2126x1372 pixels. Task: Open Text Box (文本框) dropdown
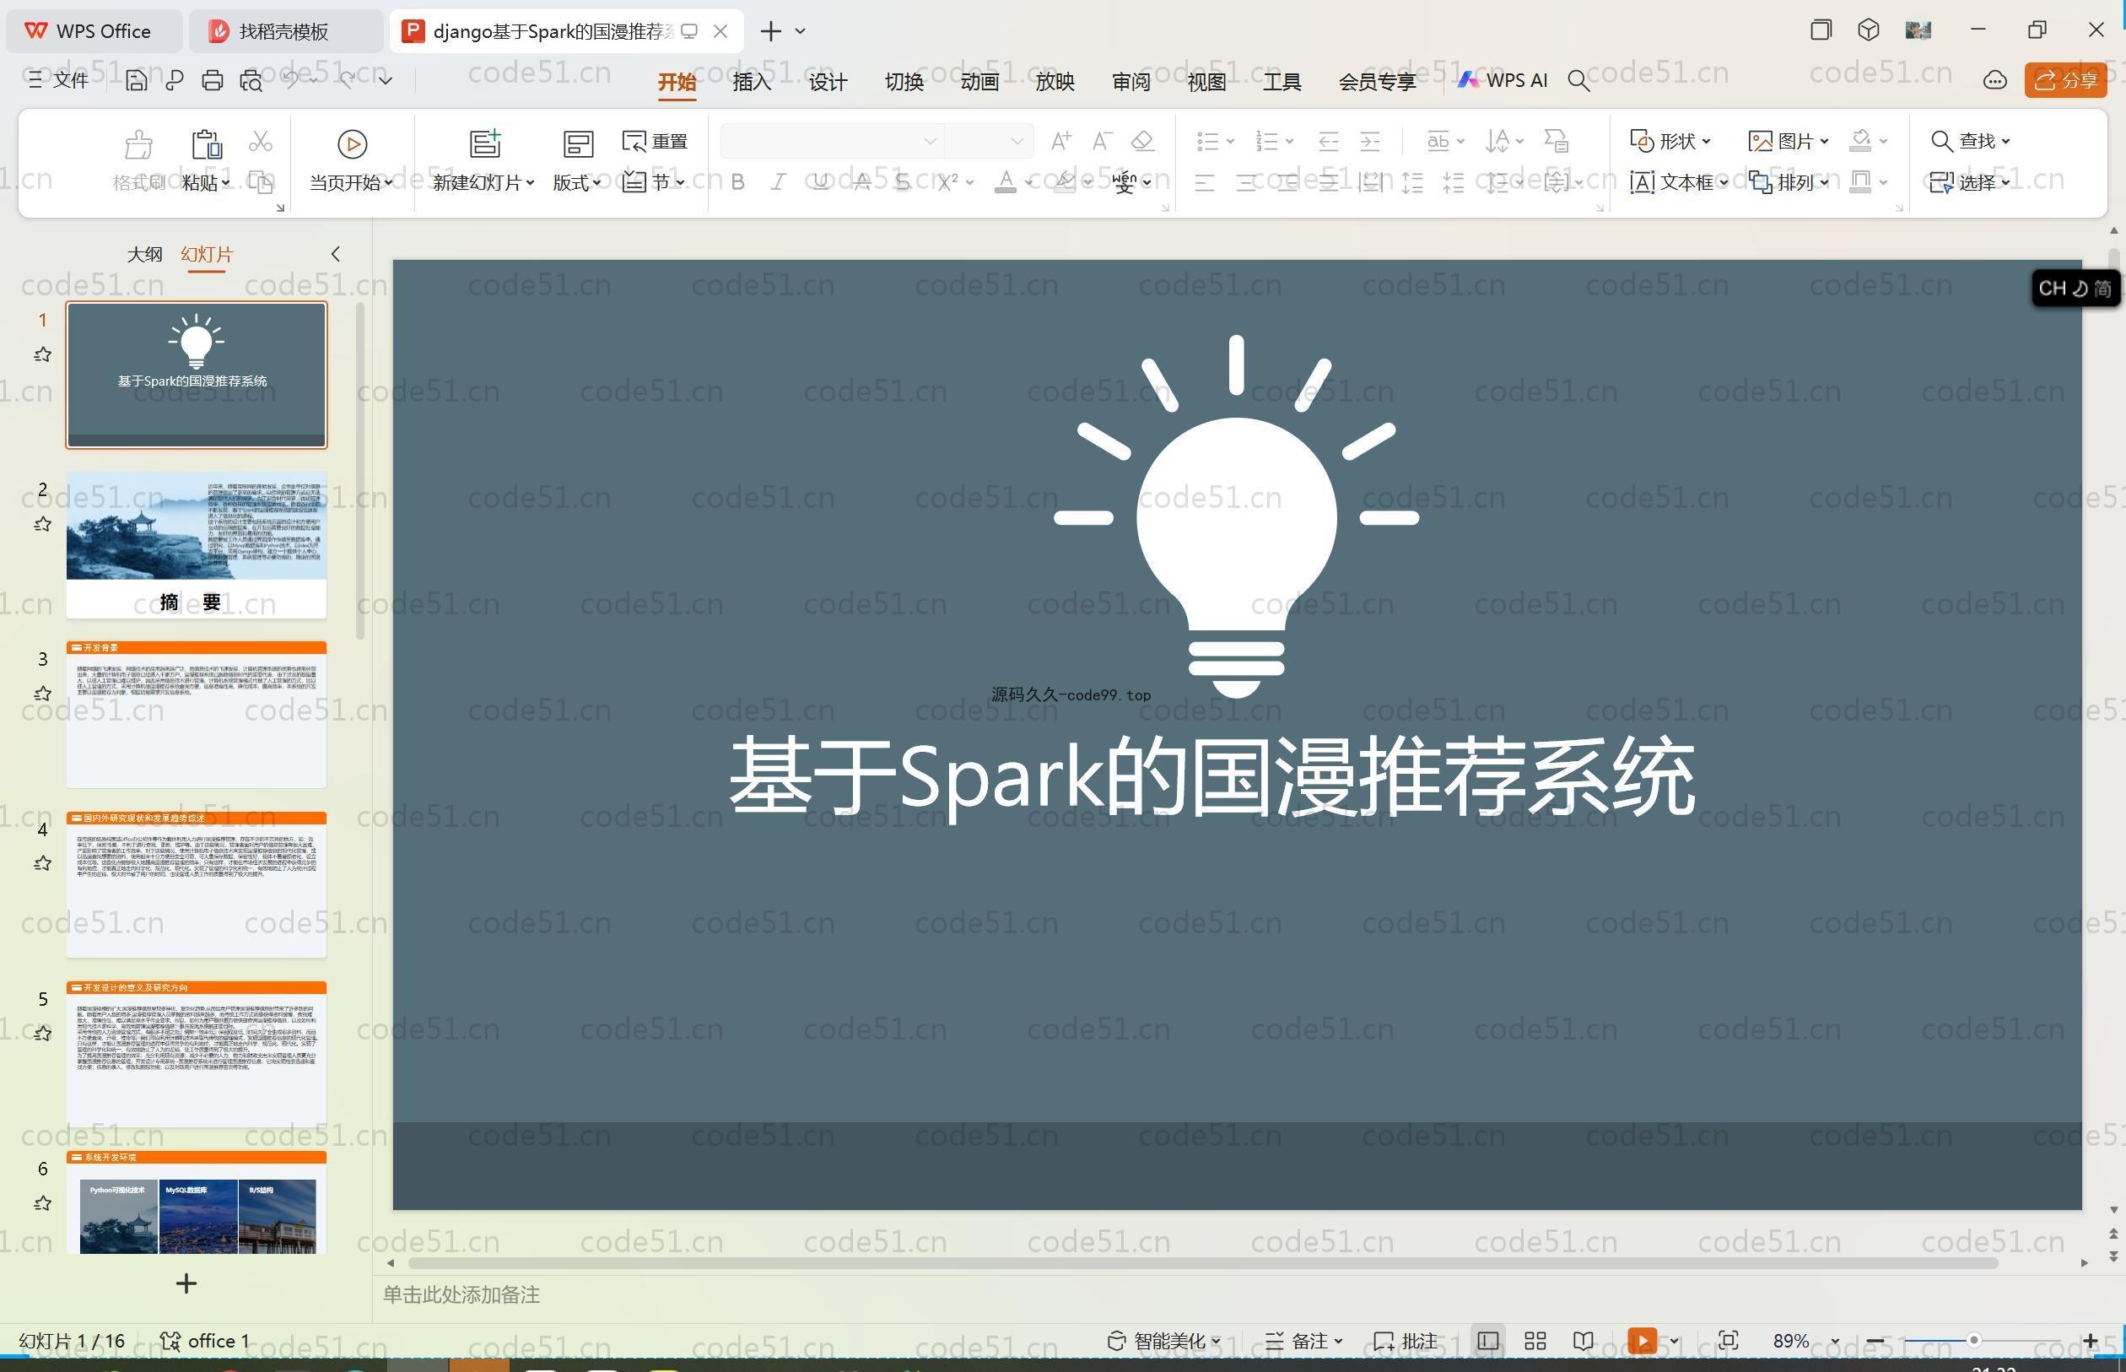coord(1679,181)
